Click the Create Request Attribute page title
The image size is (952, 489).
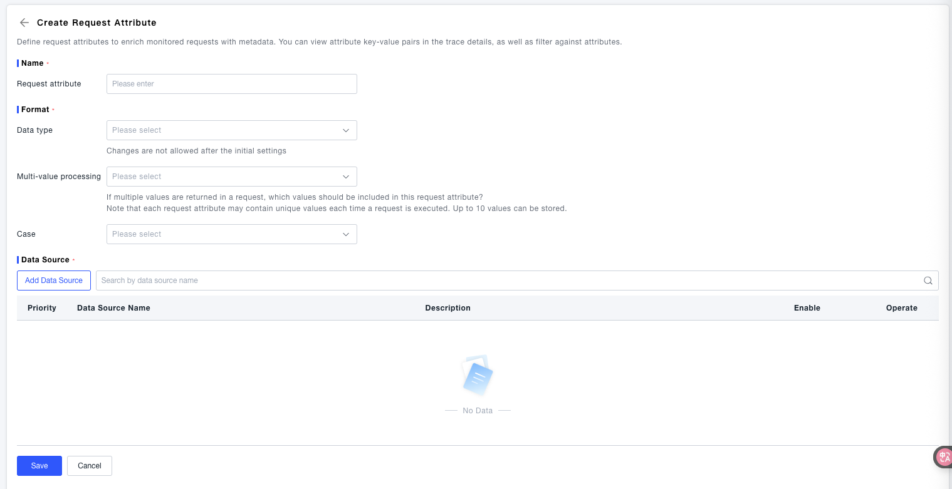point(97,23)
